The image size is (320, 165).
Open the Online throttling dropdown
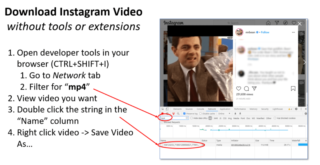point(224,113)
